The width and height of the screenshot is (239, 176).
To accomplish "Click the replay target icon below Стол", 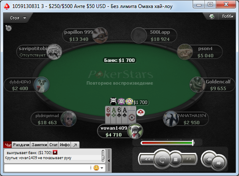I will click(8, 28).
